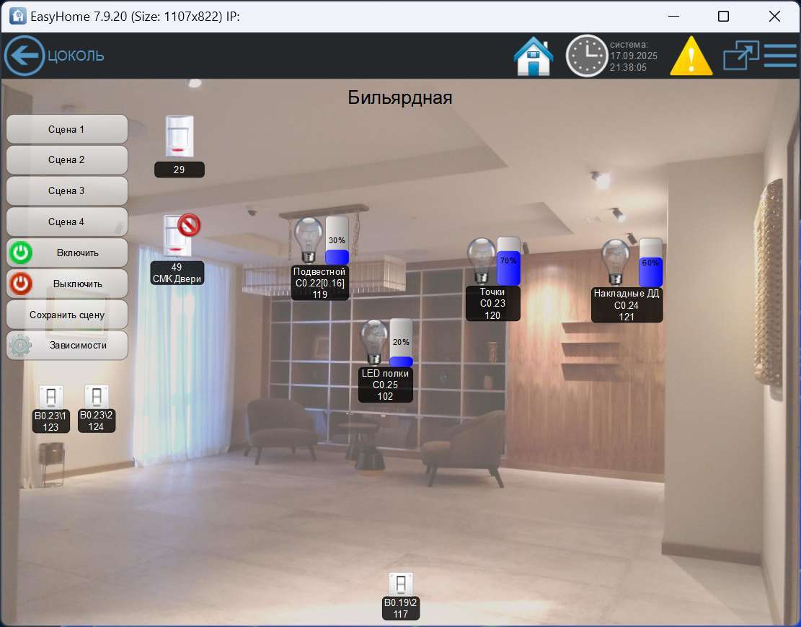801x627 pixels.
Task: Open the home screen icon
Action: tap(534, 56)
